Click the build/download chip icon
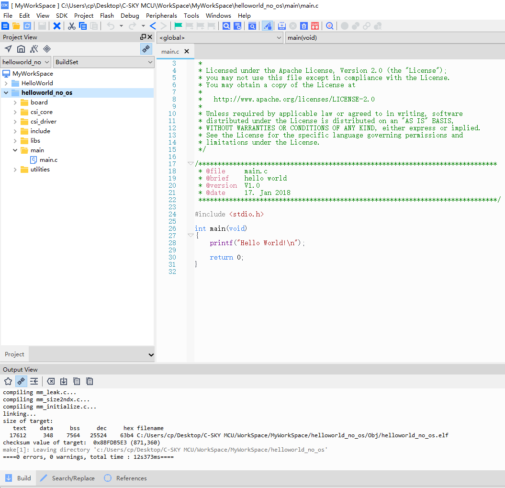The width and height of the screenshot is (505, 488). (282, 26)
